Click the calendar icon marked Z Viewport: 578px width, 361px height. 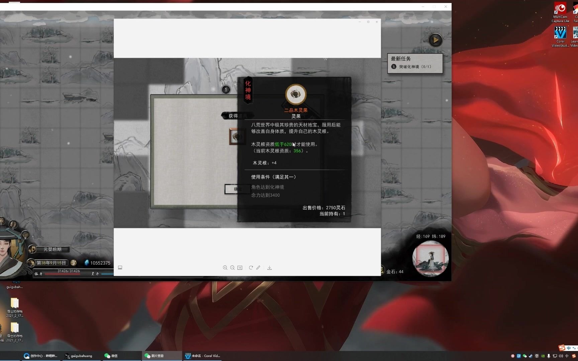[31, 263]
